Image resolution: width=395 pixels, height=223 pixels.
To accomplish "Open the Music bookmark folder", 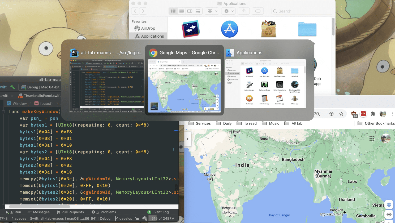I will pos(271,123).
